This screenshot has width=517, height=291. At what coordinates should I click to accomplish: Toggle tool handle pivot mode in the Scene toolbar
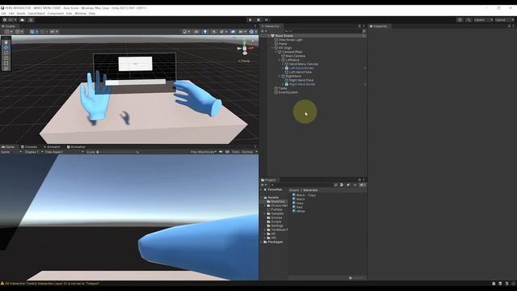[x=8, y=32]
